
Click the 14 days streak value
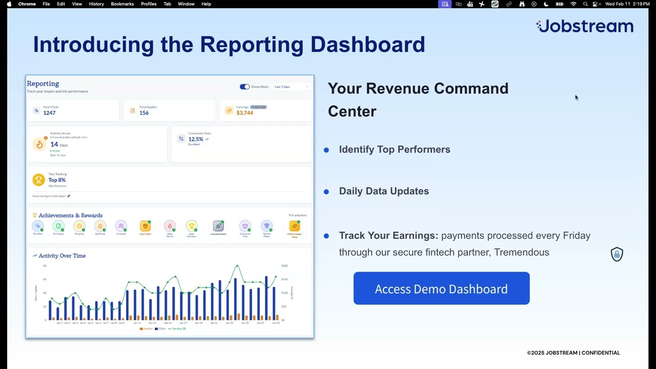click(x=59, y=145)
